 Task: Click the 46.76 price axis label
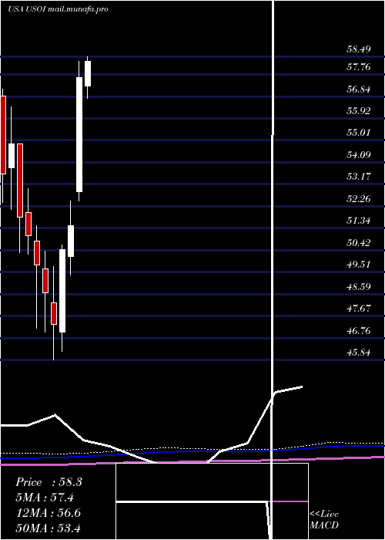[x=359, y=331]
